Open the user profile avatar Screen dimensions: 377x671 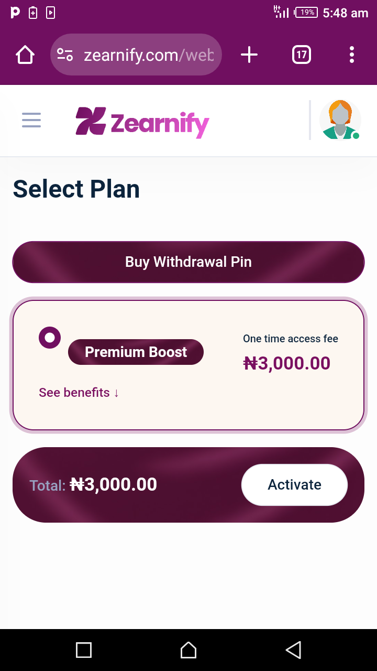(340, 120)
